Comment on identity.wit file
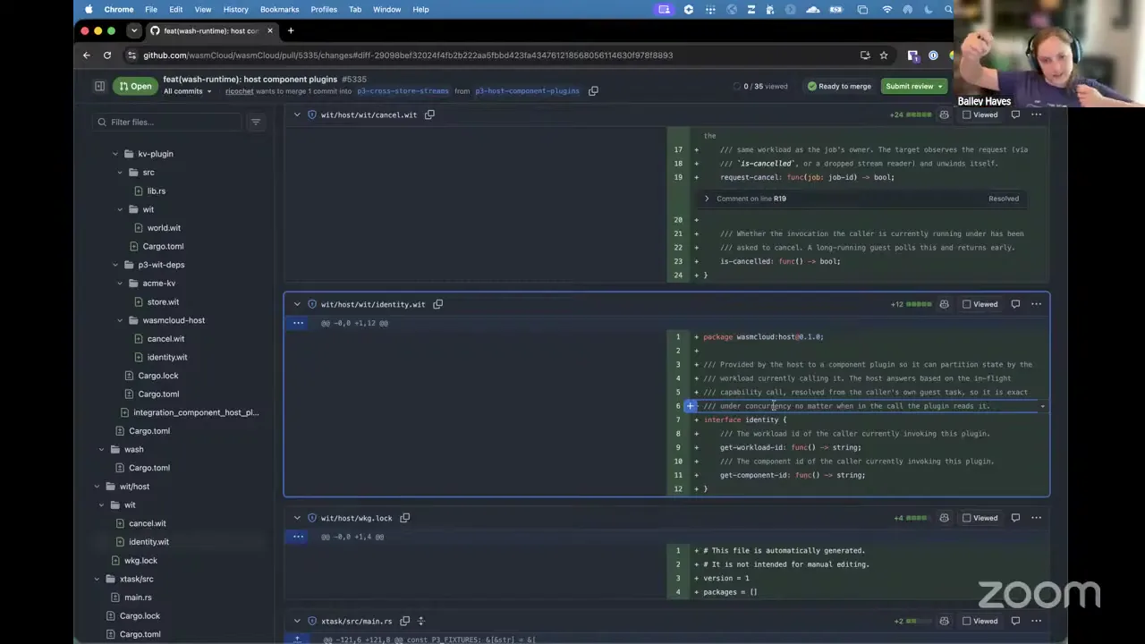 pos(1015,304)
